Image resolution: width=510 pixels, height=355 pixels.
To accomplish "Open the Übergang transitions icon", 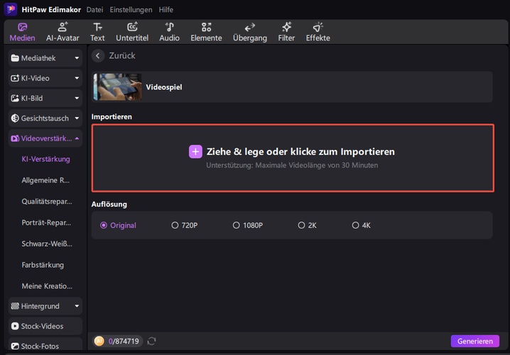I will (x=250, y=27).
